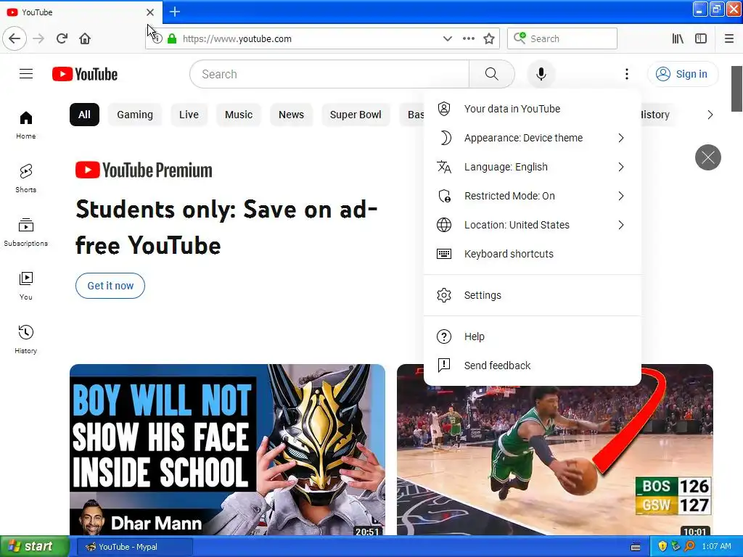Click the taskbar clock 1:07 AM
743x557 pixels.
[716, 547]
